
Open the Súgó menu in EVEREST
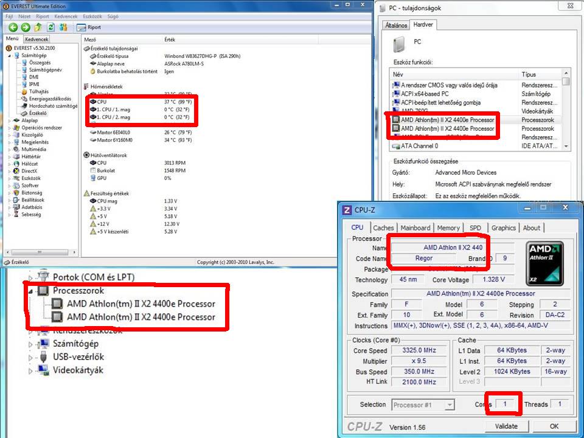tap(113, 16)
